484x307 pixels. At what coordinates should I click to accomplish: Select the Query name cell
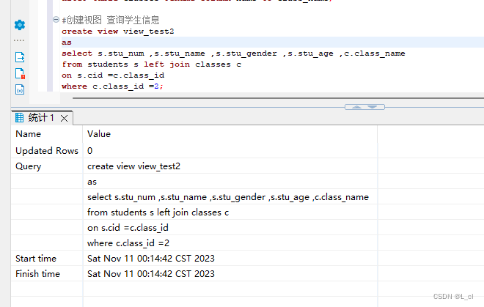tap(47, 166)
